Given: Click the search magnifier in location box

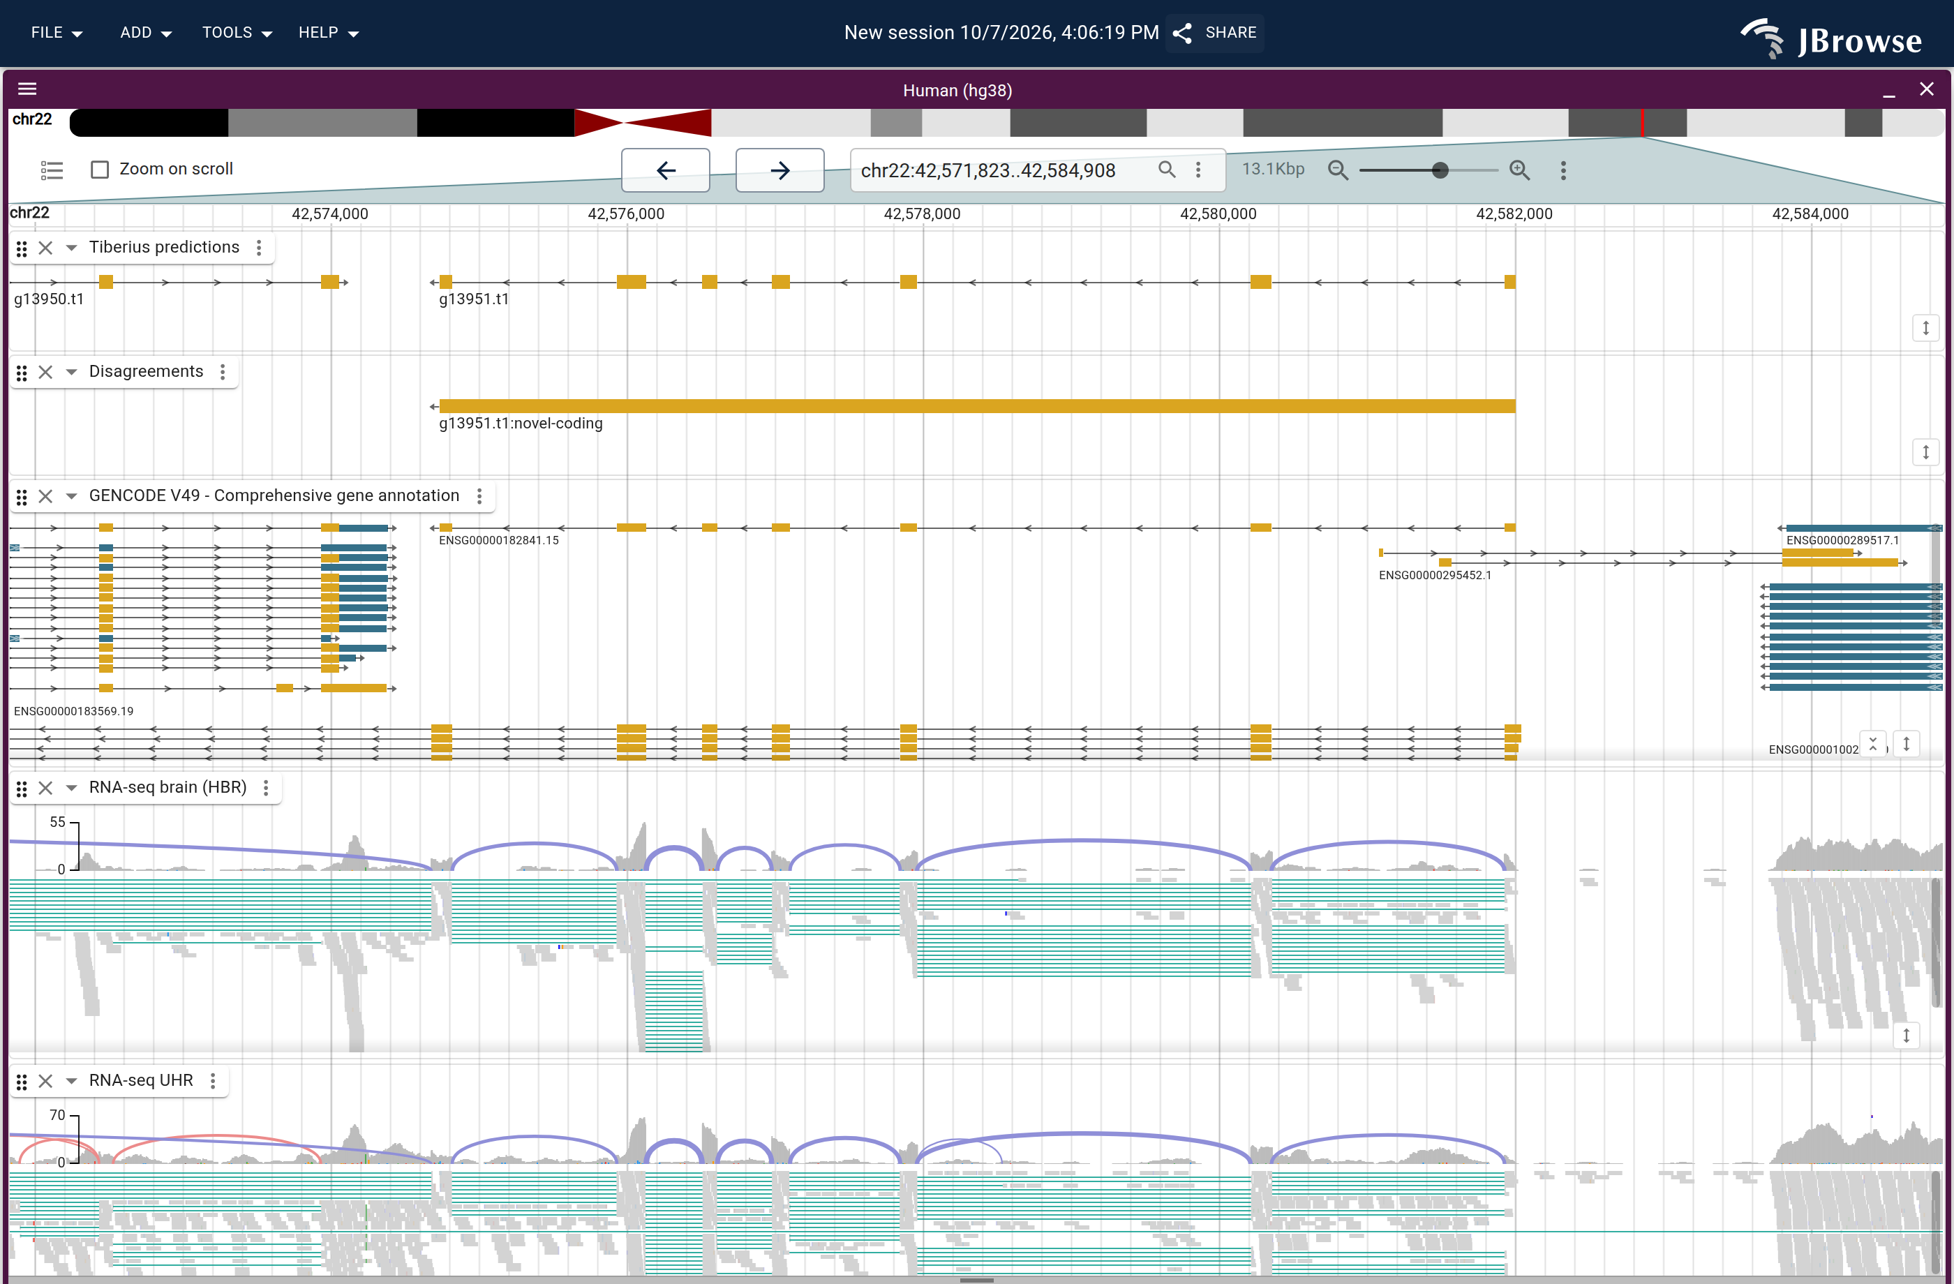Looking at the screenshot, I should click(x=1167, y=169).
